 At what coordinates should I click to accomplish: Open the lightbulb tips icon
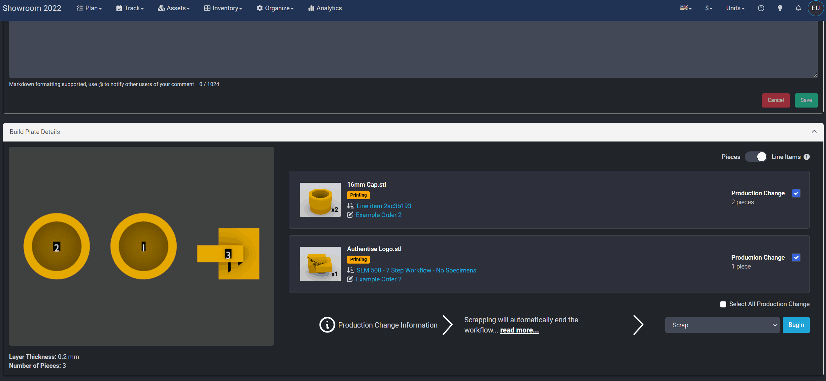780,8
